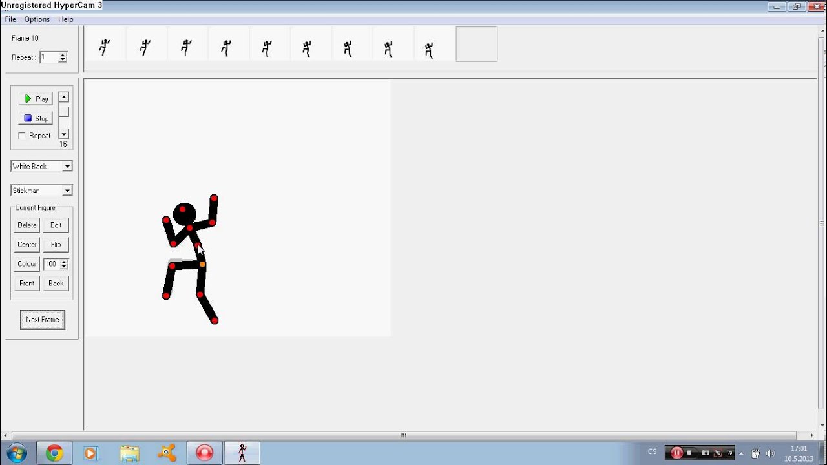Open File Explorer from the taskbar
This screenshot has width=827, height=465.
tap(129, 453)
